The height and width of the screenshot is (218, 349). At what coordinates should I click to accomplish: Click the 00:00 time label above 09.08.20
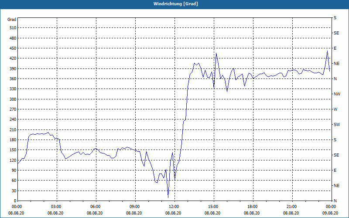pyautogui.click(x=332, y=207)
